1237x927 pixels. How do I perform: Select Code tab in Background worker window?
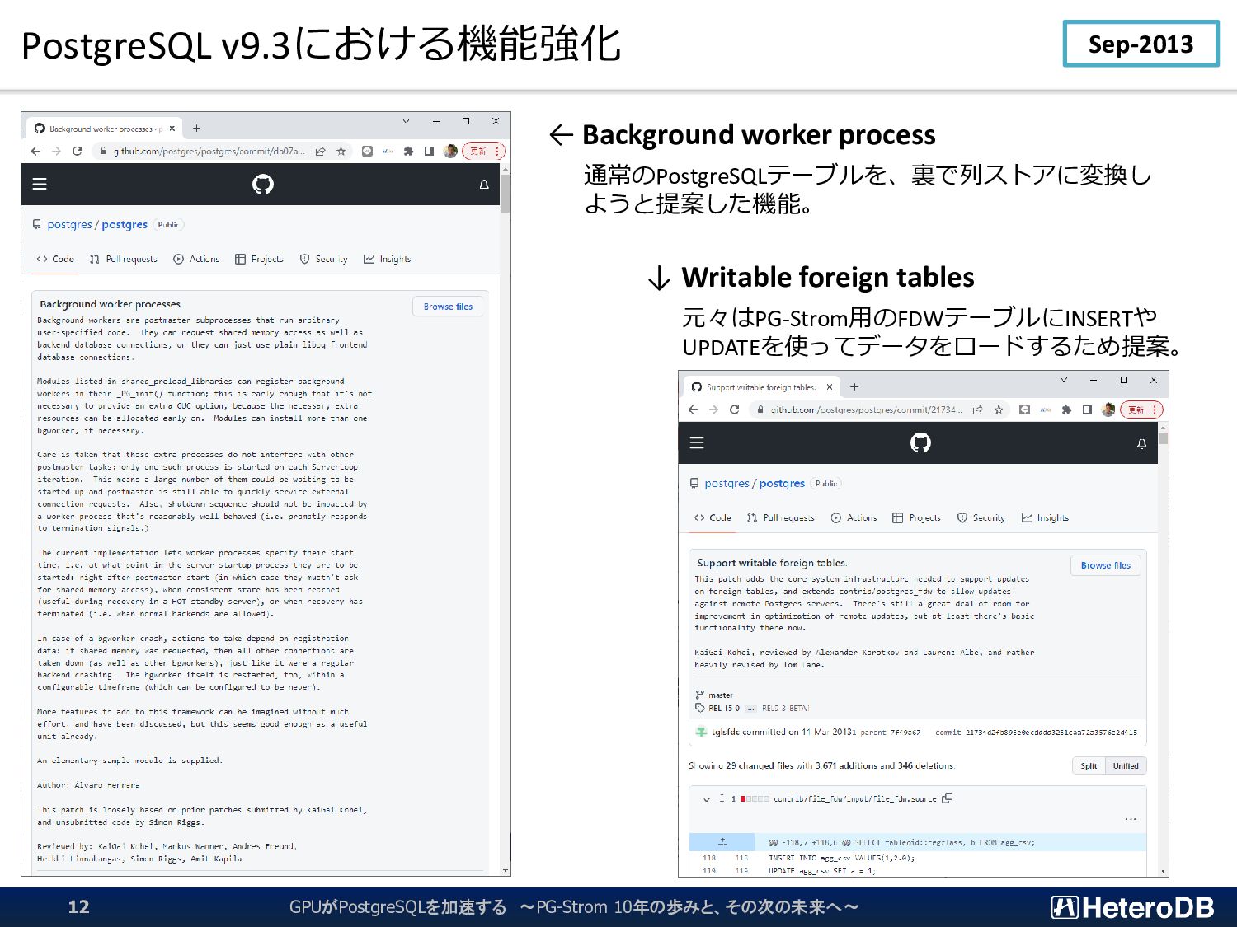tap(55, 259)
